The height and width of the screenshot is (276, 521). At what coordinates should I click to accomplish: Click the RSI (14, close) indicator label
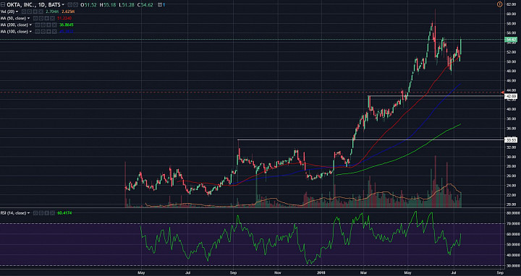tap(13, 213)
